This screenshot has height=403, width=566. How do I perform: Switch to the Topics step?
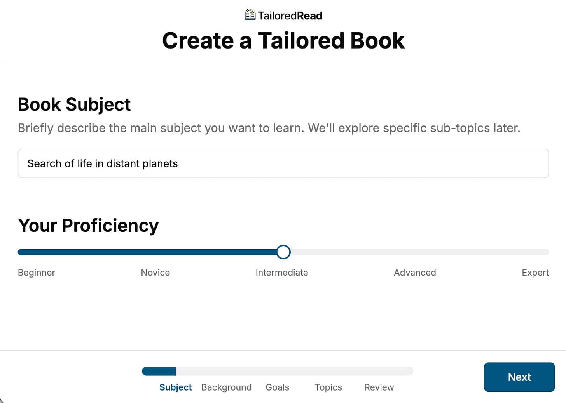(x=328, y=387)
